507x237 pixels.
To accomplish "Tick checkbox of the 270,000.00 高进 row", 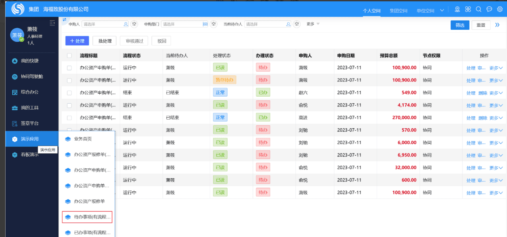I will [70, 118].
